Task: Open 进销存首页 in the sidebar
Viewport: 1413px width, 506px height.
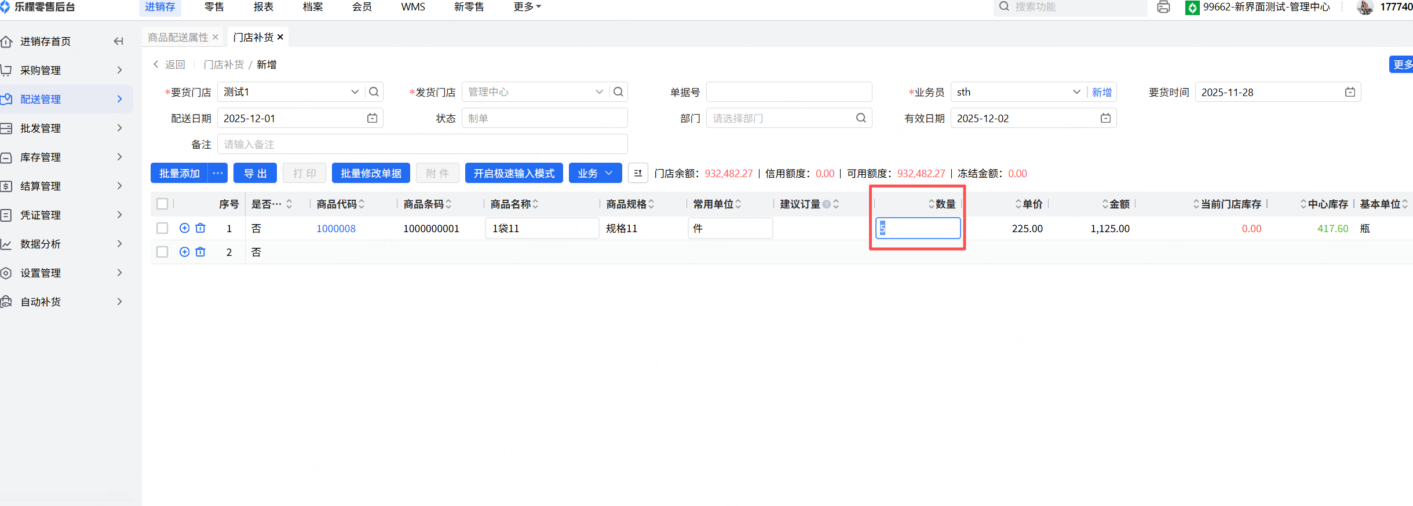Action: 45,41
